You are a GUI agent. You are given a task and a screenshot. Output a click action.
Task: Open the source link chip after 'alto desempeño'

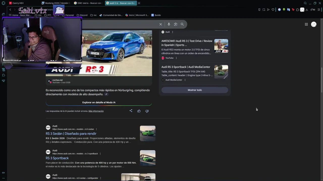(106, 94)
